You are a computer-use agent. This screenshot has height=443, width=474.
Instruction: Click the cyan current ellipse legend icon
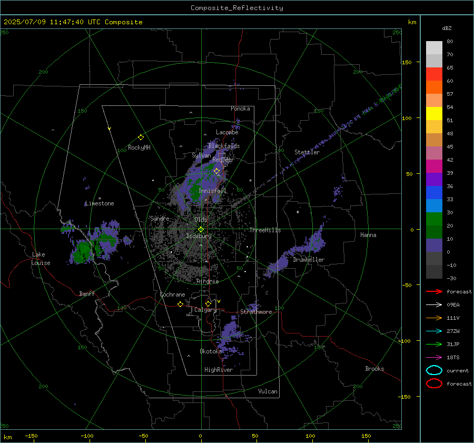pyautogui.click(x=434, y=370)
